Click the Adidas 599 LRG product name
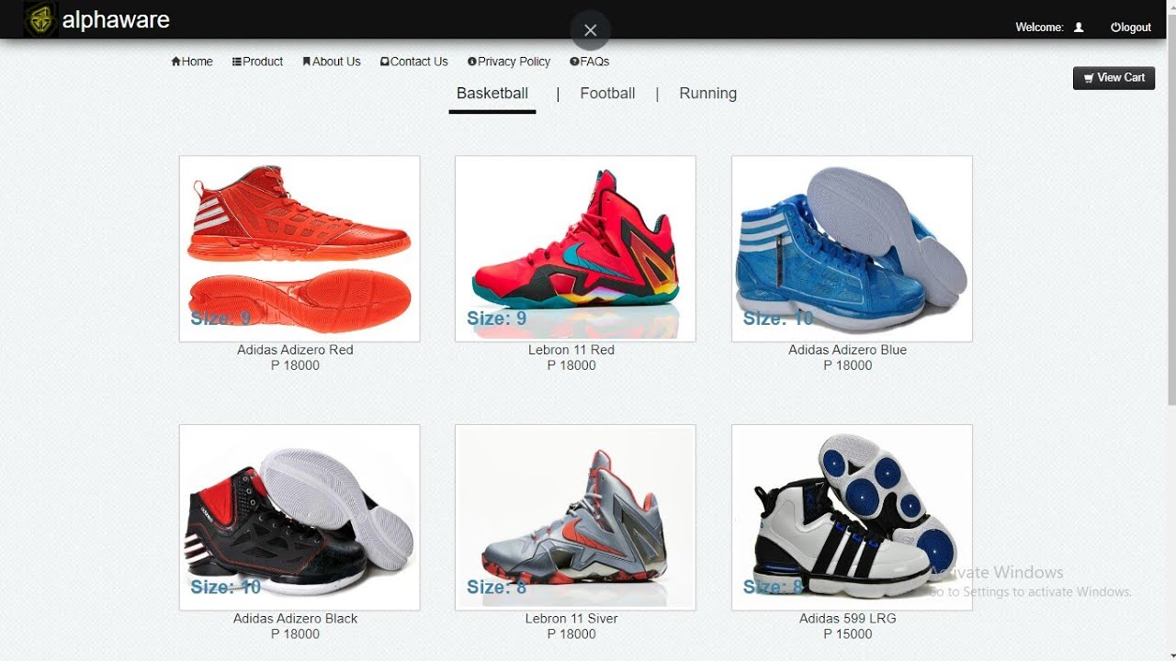The width and height of the screenshot is (1176, 661). pyautogui.click(x=847, y=619)
